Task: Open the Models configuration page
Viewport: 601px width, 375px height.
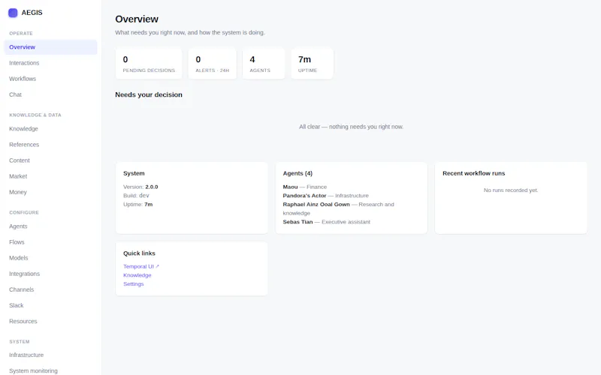Action: (x=50, y=258)
